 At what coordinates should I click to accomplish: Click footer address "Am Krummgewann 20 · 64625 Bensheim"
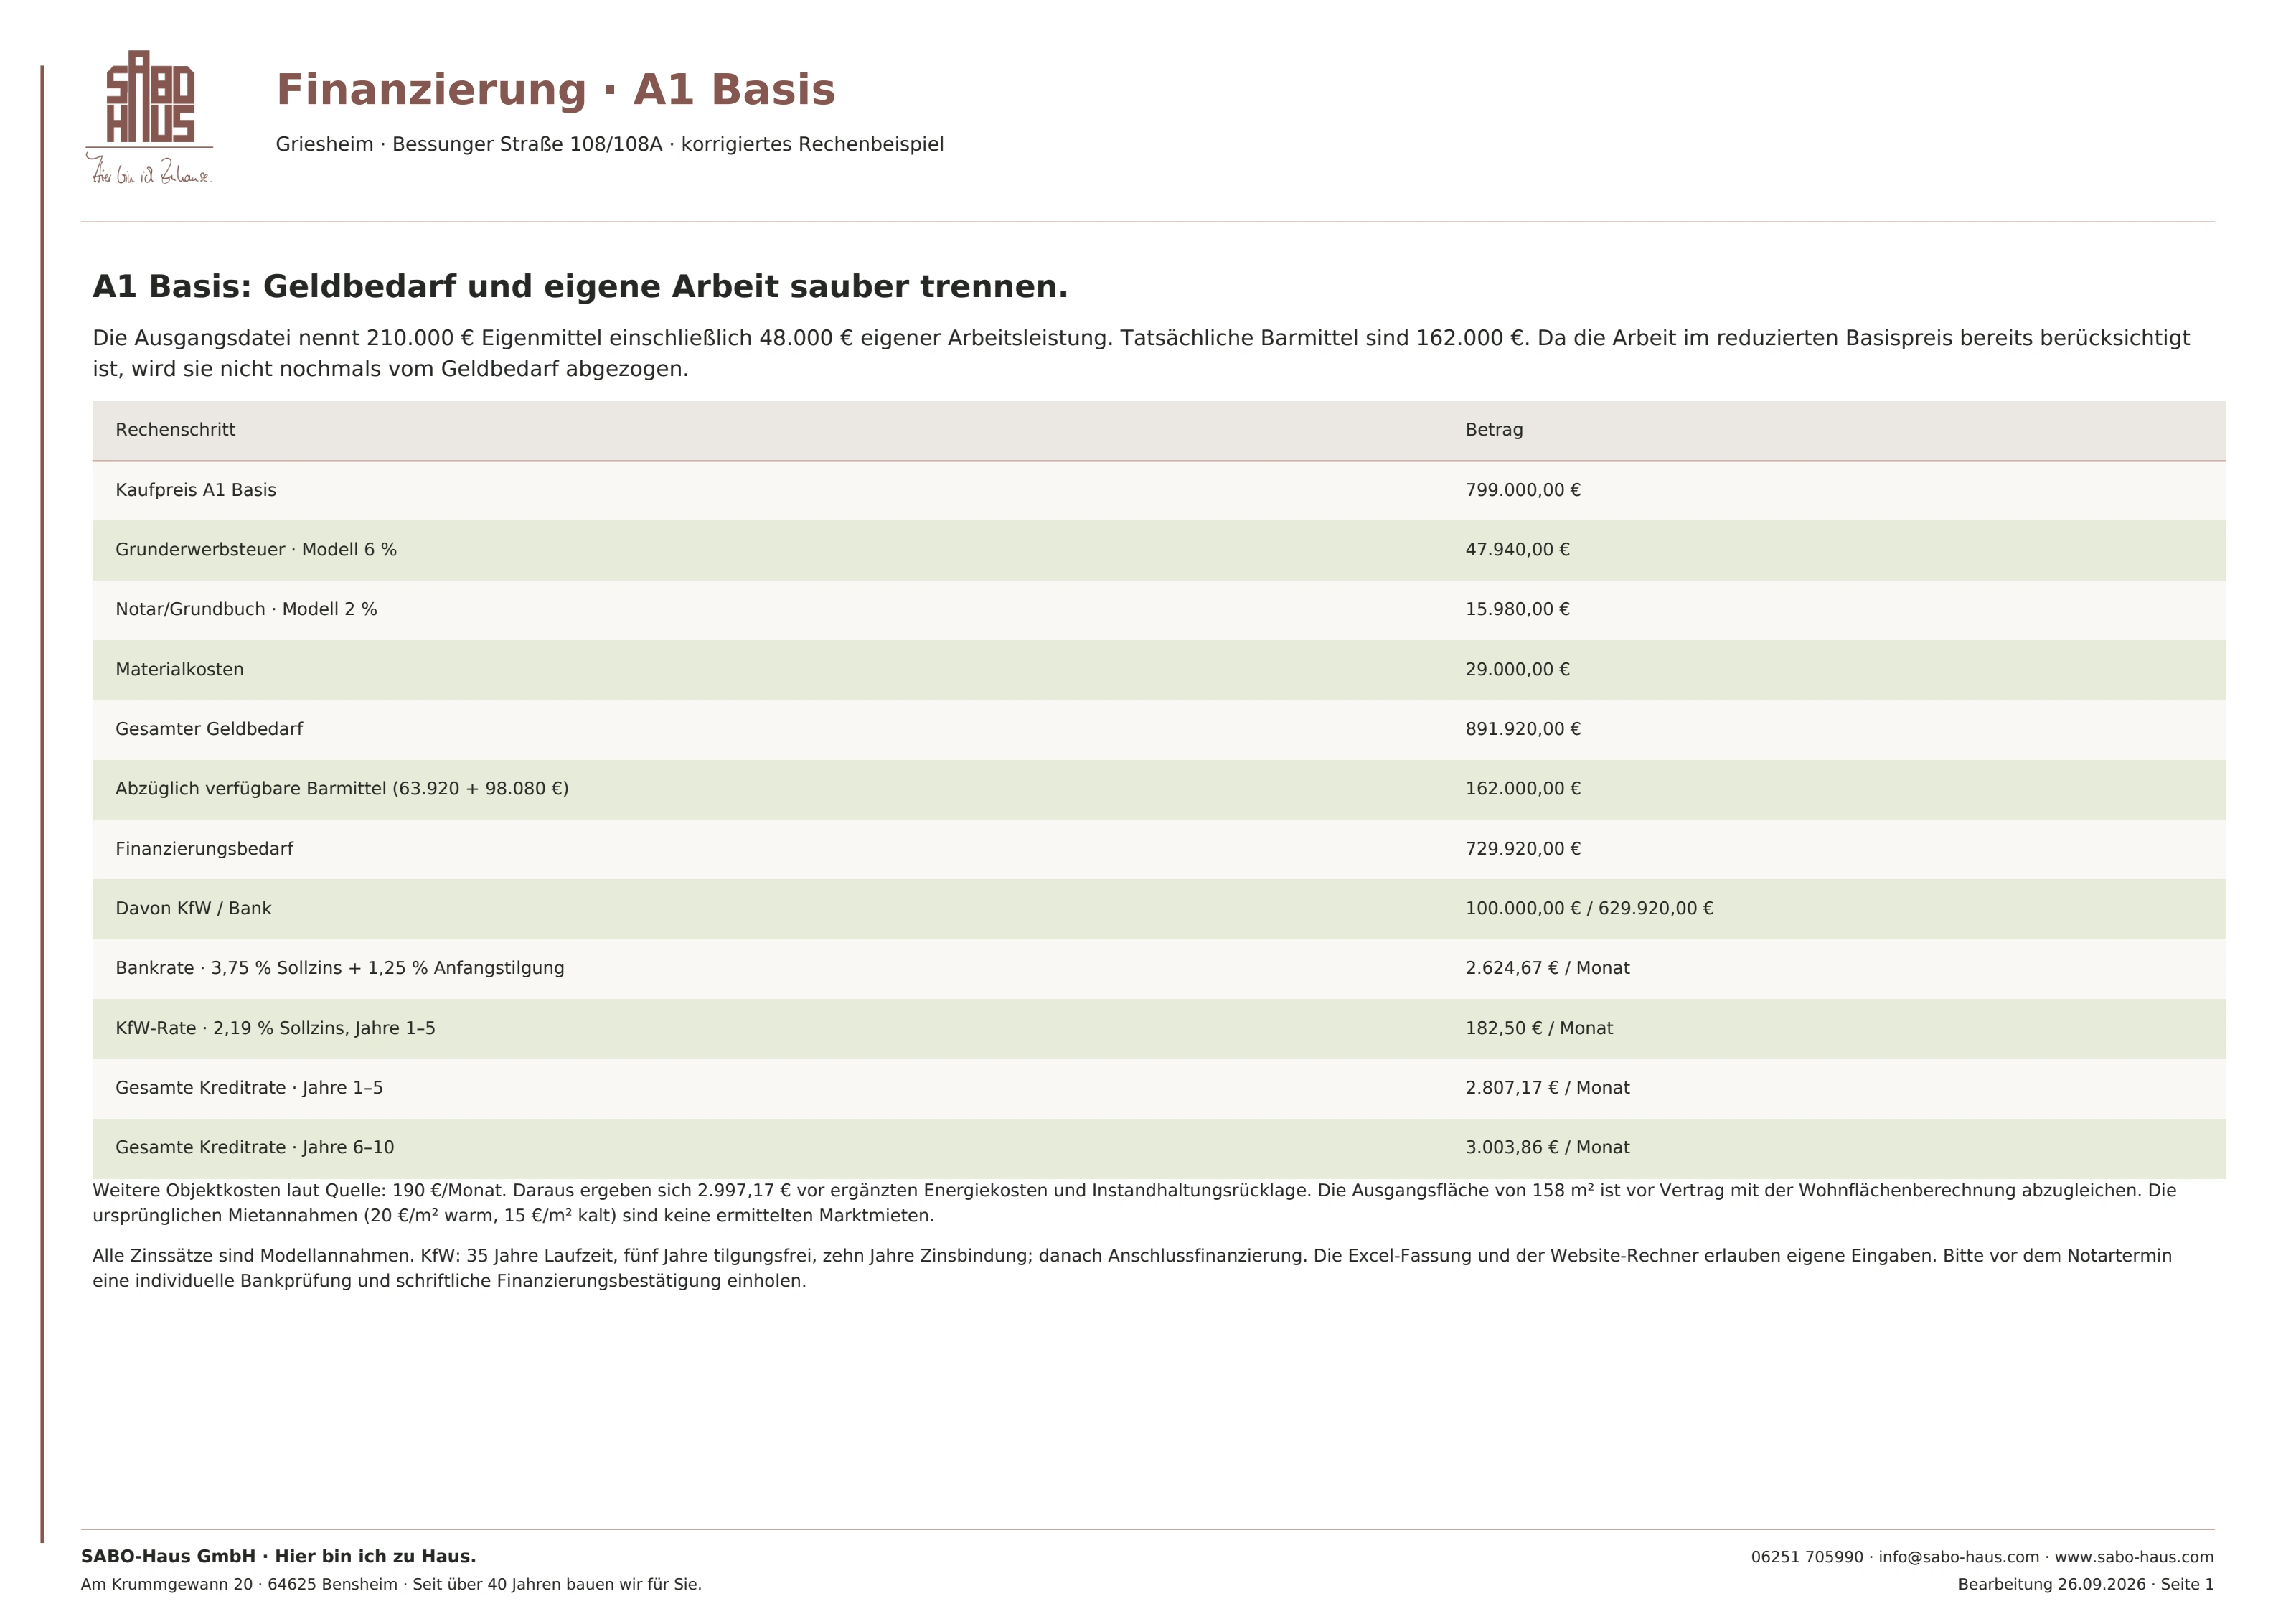pos(239,1584)
